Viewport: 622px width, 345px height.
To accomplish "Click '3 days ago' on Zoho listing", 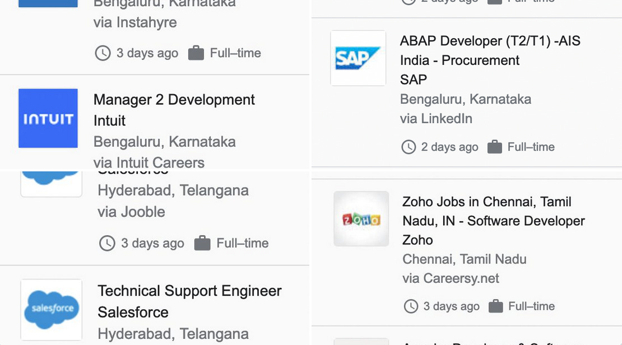I will 452,306.
